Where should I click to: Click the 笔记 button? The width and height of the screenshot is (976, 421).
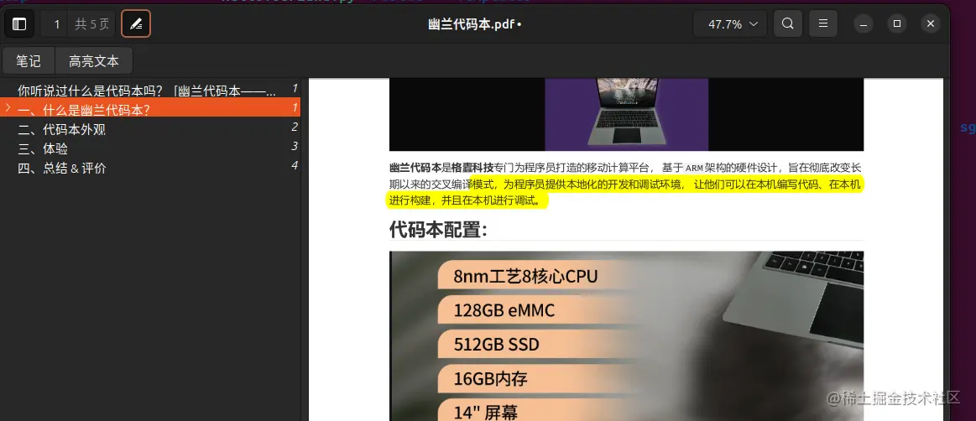click(x=29, y=61)
